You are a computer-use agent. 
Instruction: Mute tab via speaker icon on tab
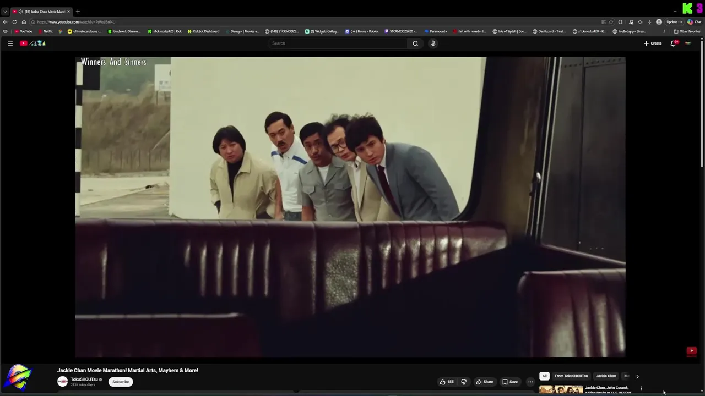21,12
